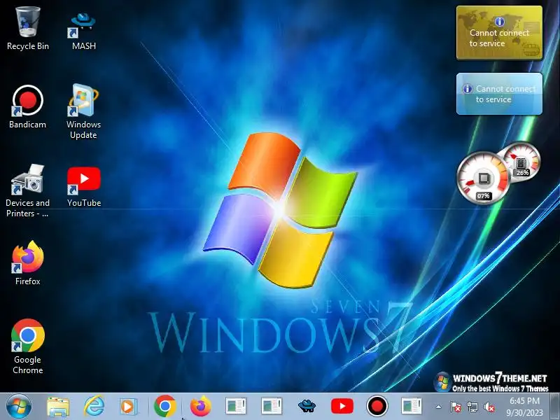
Task: Select the Windows Update desktop shortcut
Action: [x=83, y=111]
